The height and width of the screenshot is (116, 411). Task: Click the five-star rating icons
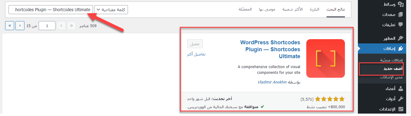[x=330, y=99]
